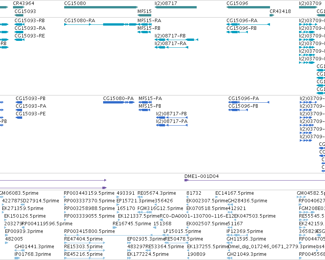Select protein CG15093-PB
Image resolution: width=325 pixels, height=260 pixels.
31,99
